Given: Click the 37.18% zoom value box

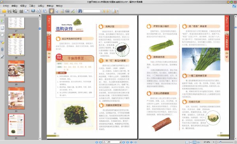Looking at the screenshot, I should coord(207,142).
